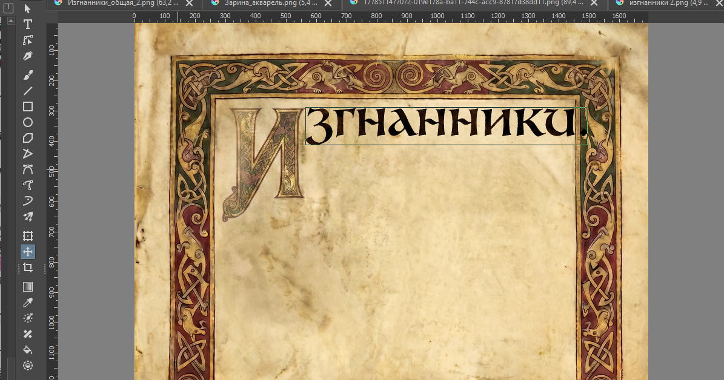Select the Crop tool
724x380 pixels.
(x=28, y=267)
